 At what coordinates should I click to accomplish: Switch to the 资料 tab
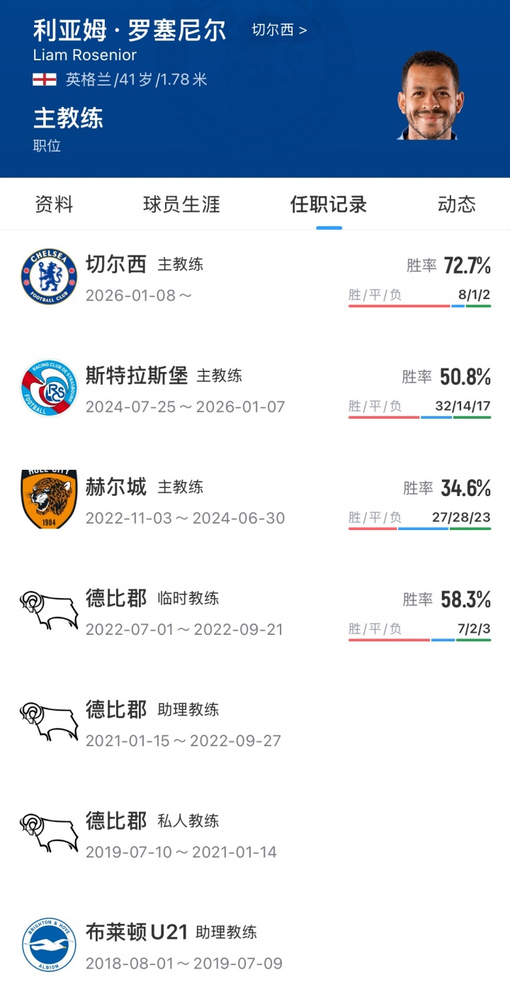55,205
